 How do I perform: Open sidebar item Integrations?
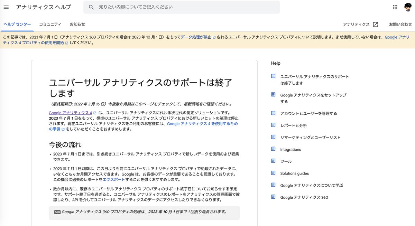290,150
